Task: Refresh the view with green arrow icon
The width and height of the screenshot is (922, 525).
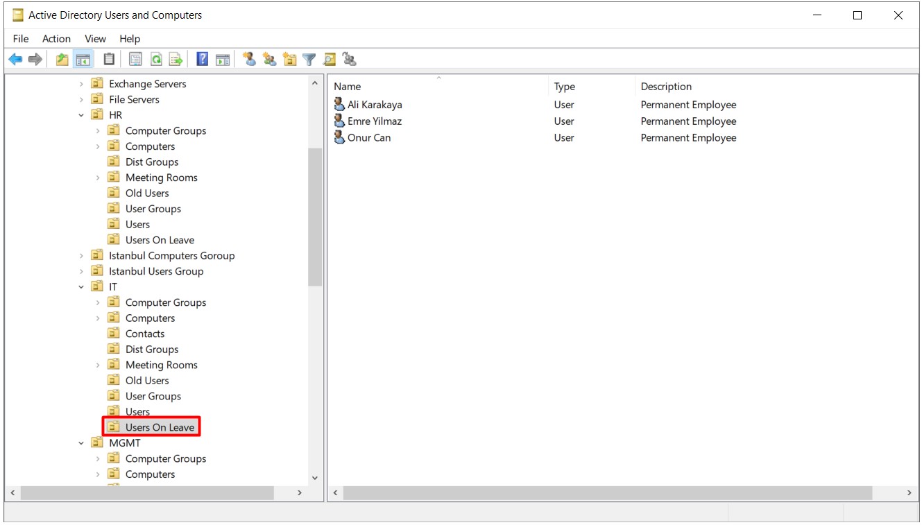Action: point(156,60)
